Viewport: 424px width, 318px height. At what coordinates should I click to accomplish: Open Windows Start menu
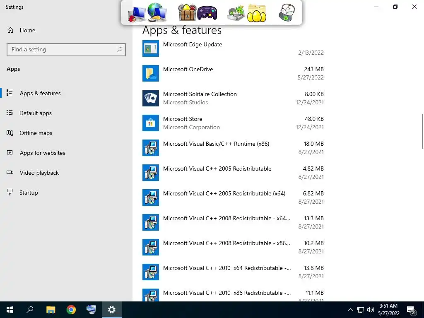[x=10, y=310]
